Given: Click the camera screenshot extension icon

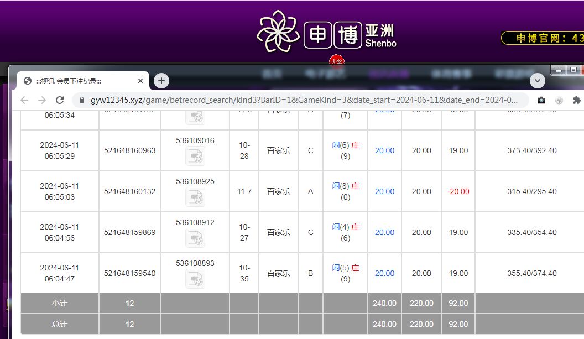Looking at the screenshot, I should (x=541, y=100).
